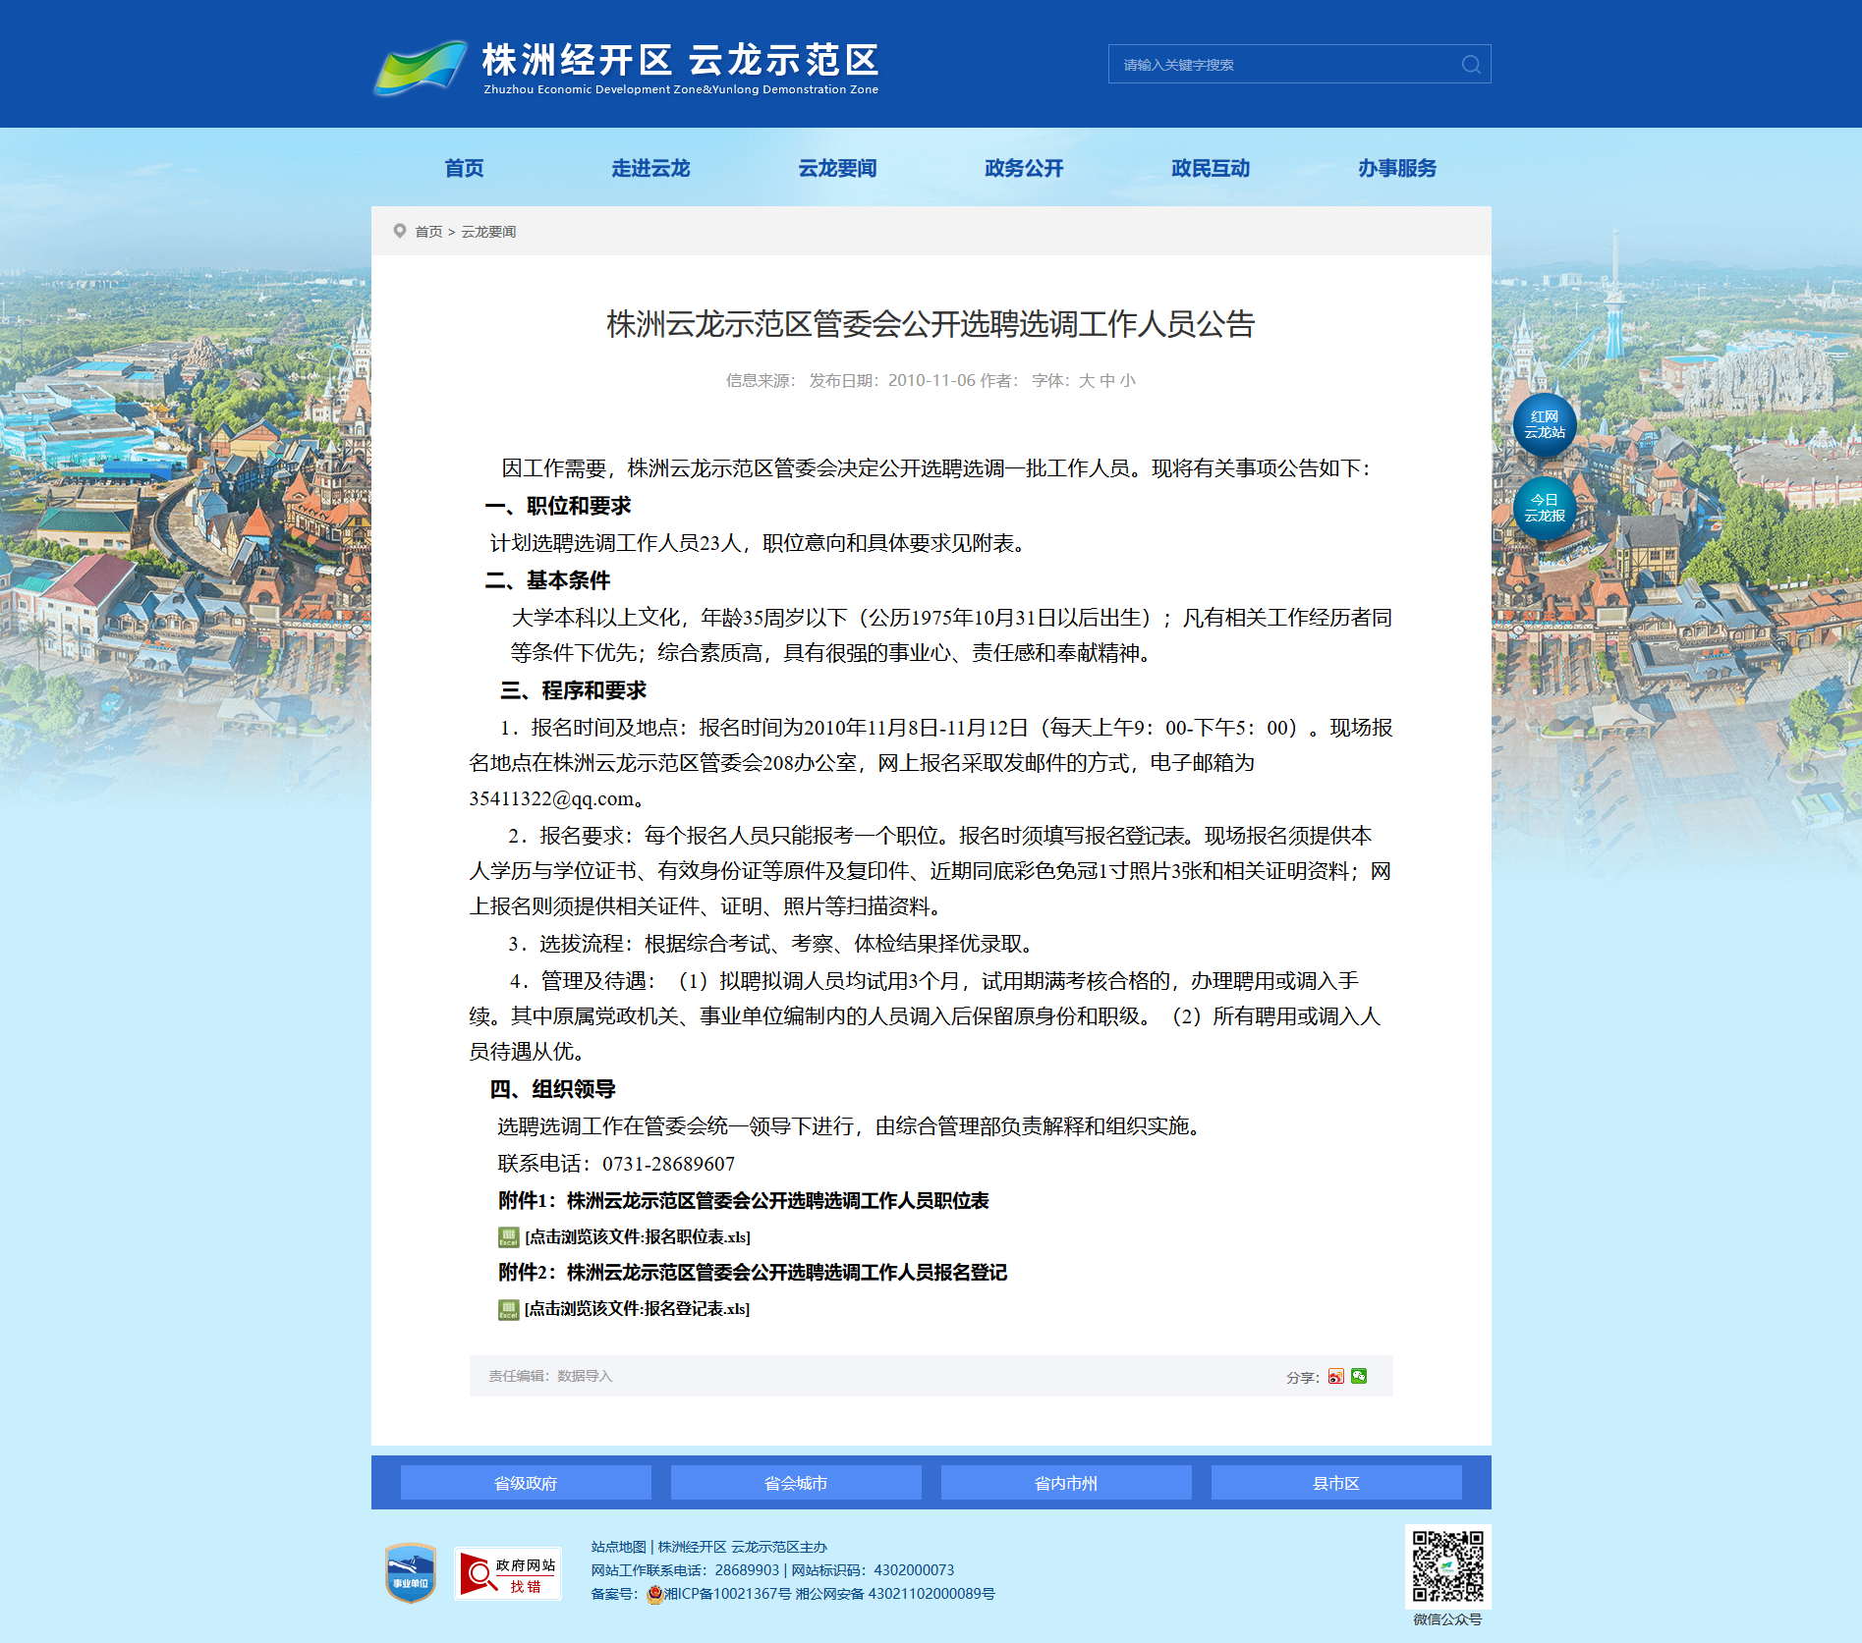Open the 红网云龙站 round badge

(1544, 425)
